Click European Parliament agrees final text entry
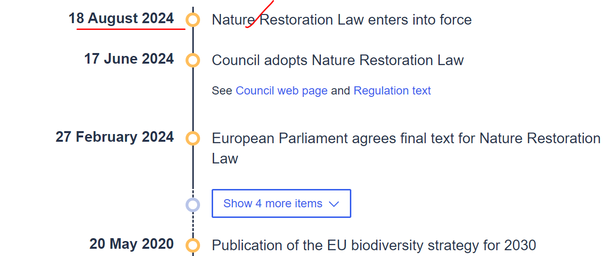 (x=406, y=148)
